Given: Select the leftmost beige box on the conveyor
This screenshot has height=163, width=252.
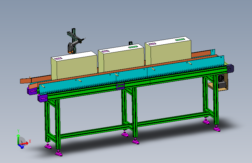Looking at the screenshot, I should (74, 65).
